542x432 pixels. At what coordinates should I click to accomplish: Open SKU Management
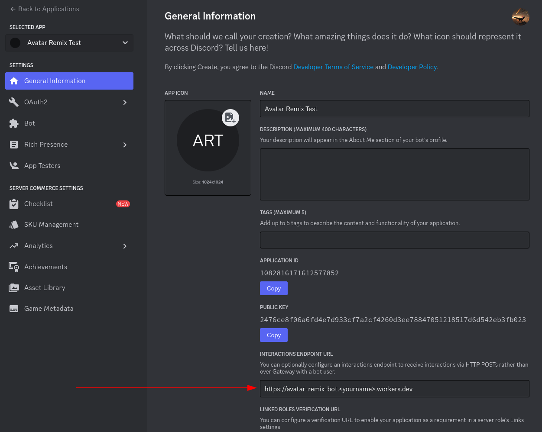(x=69, y=225)
